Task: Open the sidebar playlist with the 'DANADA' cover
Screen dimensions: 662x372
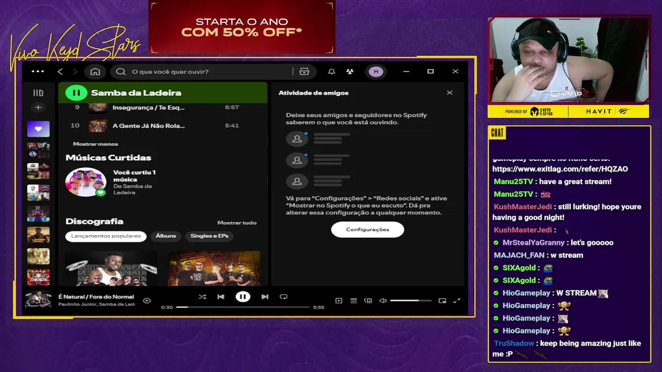Action: (38, 277)
